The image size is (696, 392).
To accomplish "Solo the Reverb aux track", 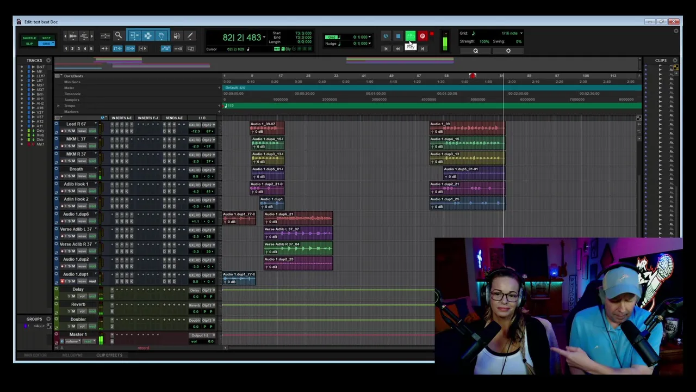I will pos(69,311).
